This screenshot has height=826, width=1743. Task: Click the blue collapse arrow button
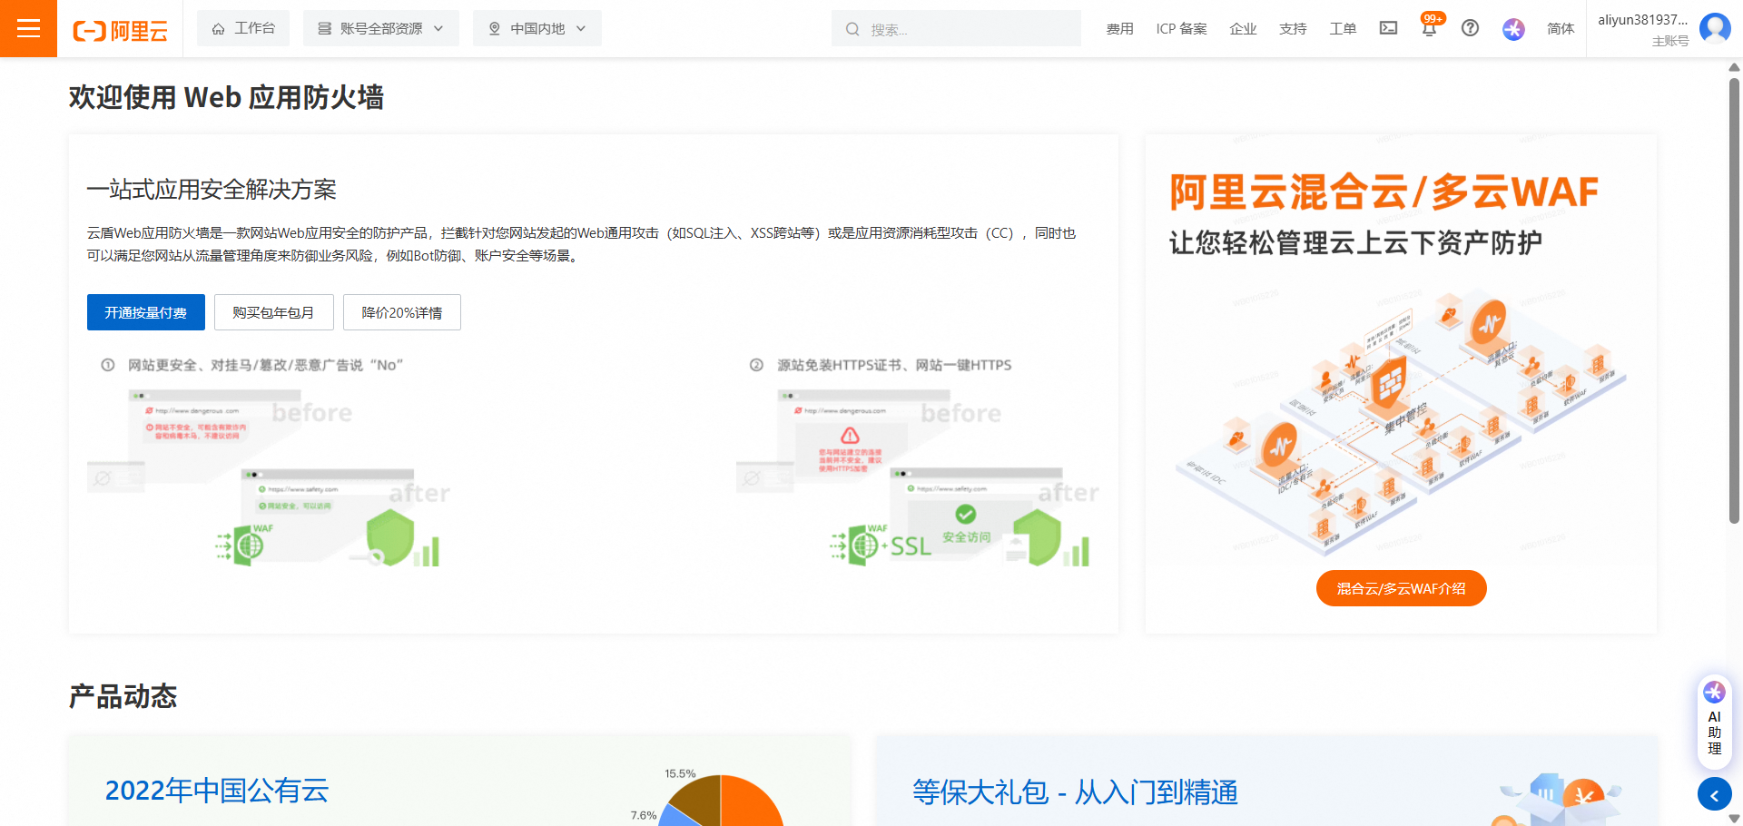click(x=1714, y=796)
